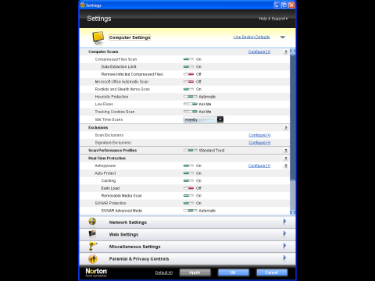
Task: Open the Idle Time Scans dropdown
Action: point(204,119)
